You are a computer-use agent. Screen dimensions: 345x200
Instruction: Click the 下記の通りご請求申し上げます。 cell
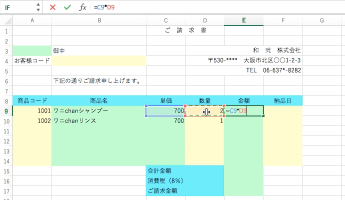click(x=99, y=81)
